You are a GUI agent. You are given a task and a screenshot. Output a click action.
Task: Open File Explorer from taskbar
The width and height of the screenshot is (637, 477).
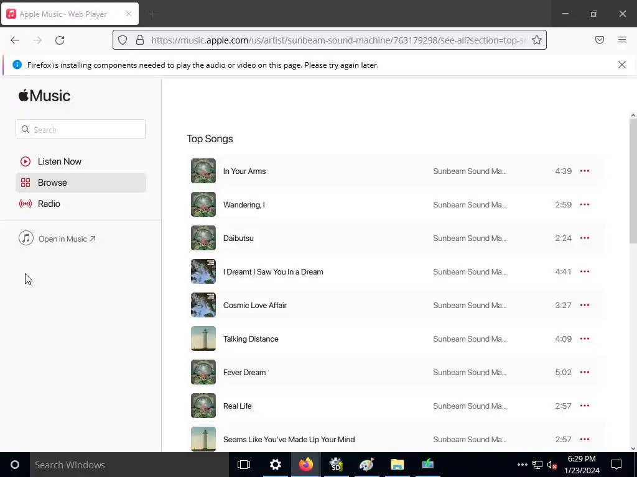point(398,465)
